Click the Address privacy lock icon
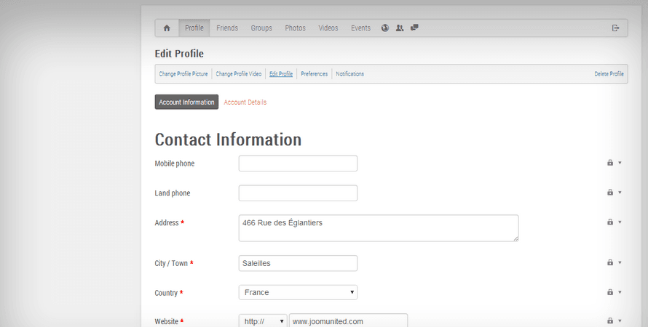 [610, 222]
